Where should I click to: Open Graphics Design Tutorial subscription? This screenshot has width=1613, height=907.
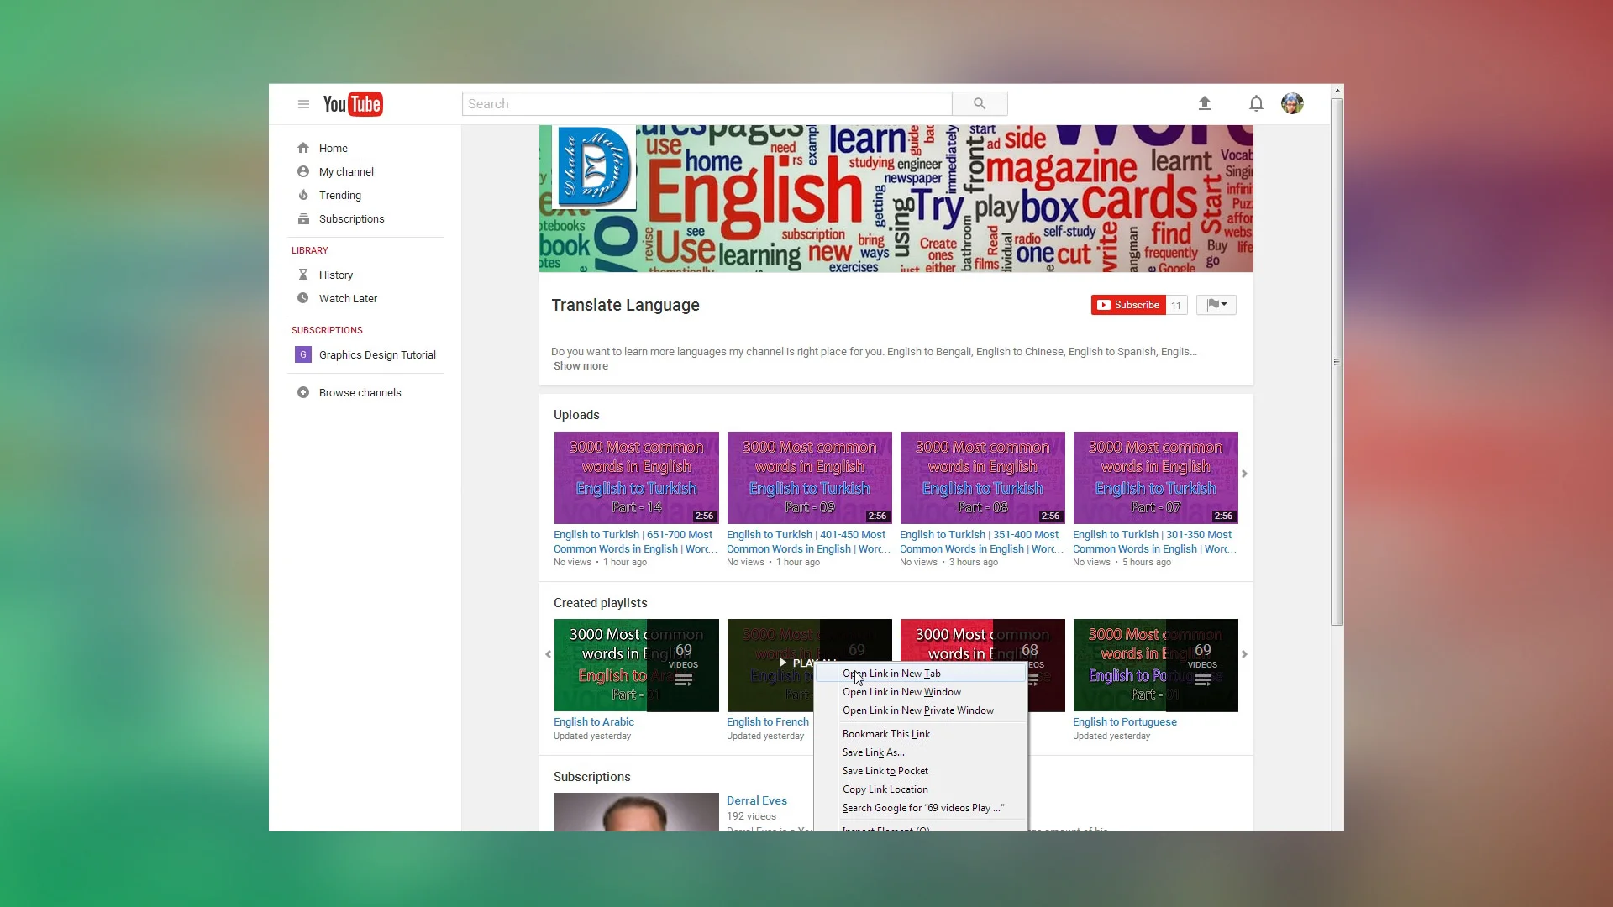377,354
